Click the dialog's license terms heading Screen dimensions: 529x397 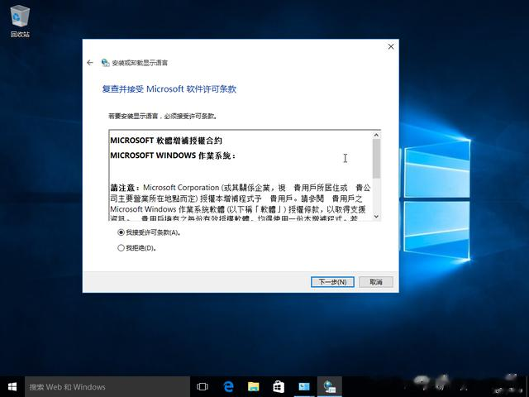[x=169, y=89]
